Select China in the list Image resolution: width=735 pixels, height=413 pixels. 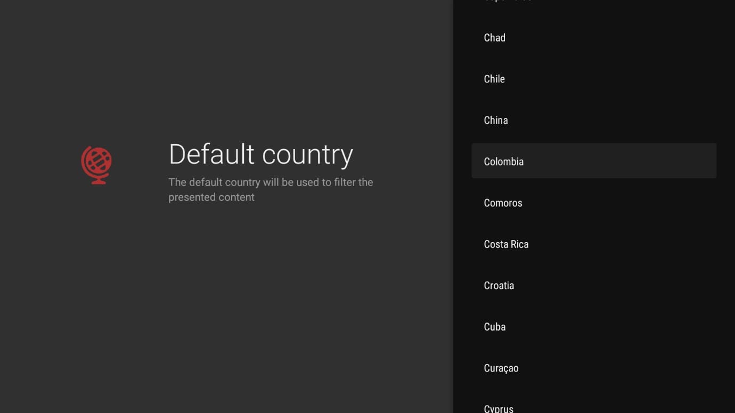pos(495,120)
